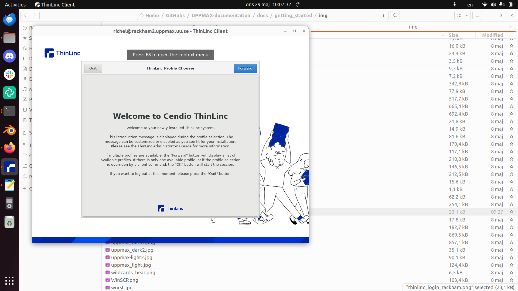Viewport: 518px width, 291px height.
Task: Star the 6,5 kB file row
Action: coord(511,272)
